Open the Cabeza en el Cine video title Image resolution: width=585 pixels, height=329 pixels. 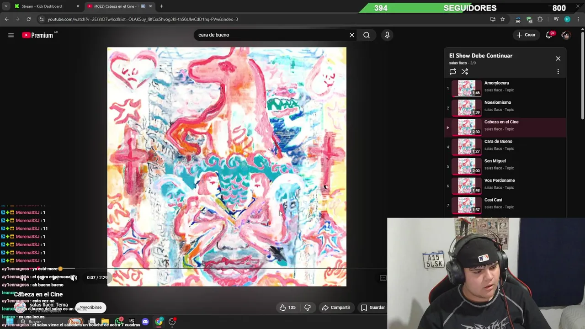pyautogui.click(x=38, y=295)
